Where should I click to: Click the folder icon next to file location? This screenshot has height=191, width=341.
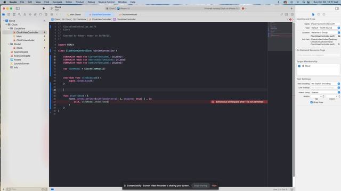tap(339, 36)
